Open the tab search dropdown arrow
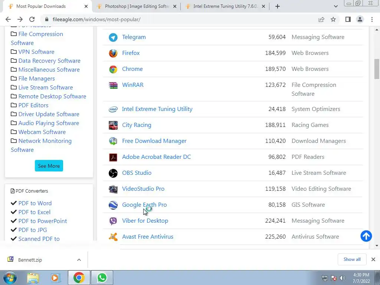This screenshot has height=285, width=380. (335, 6)
